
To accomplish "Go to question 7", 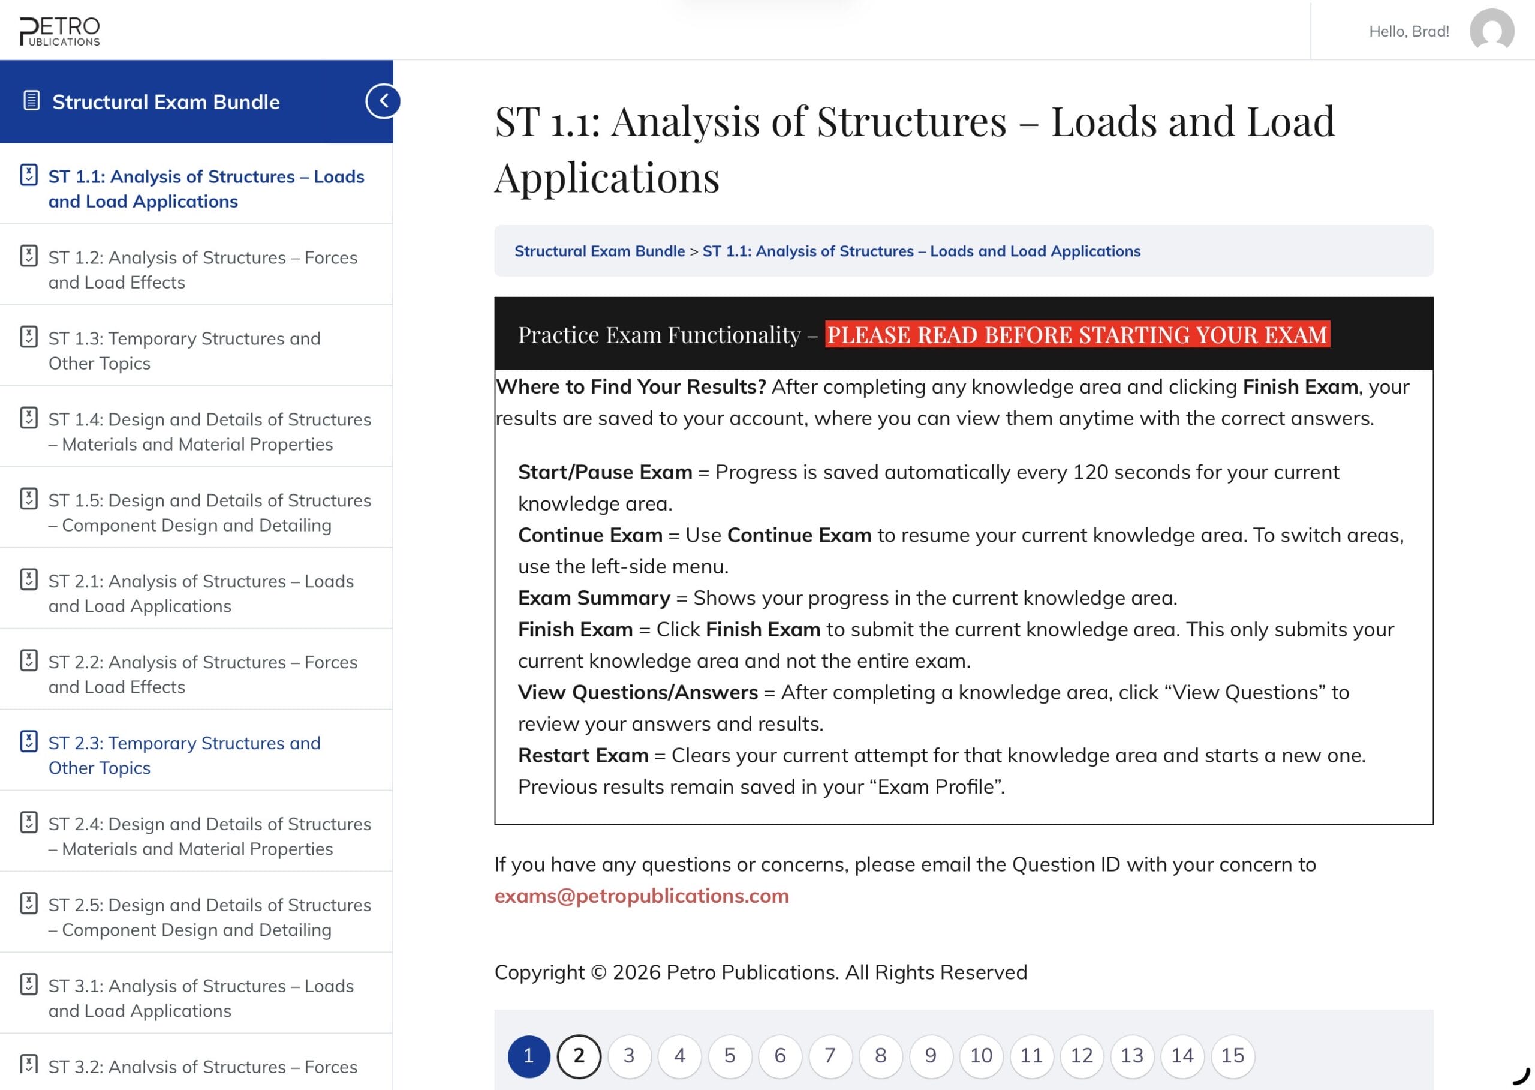I will (830, 1056).
